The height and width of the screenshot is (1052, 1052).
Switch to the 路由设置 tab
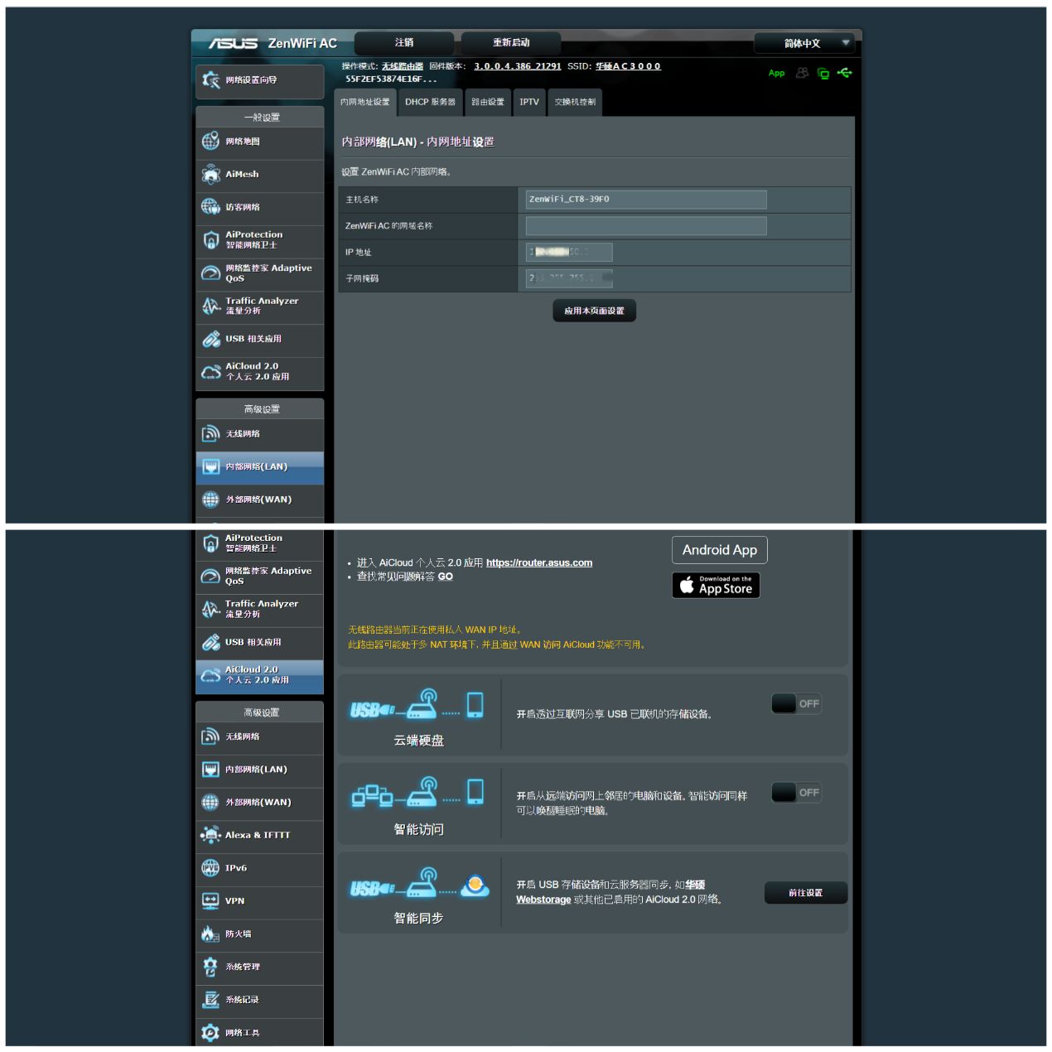[x=488, y=102]
